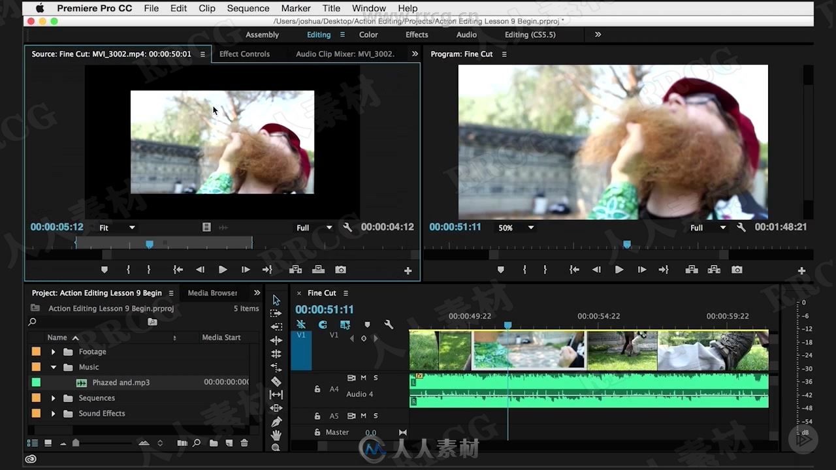Select the Zoom tool in tools panel
This screenshot has width=836, height=470.
(x=276, y=447)
